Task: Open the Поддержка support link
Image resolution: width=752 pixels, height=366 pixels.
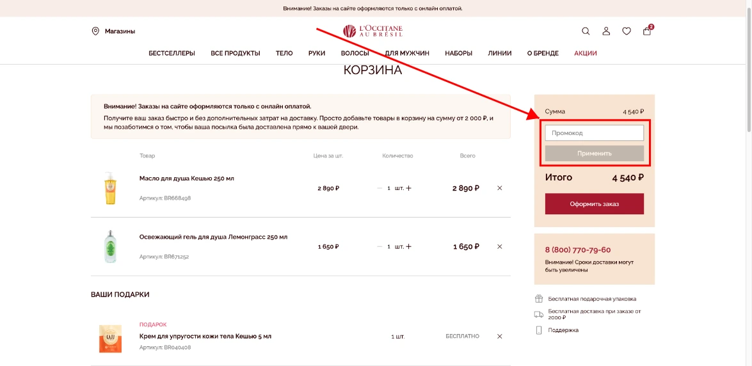Action: [x=563, y=330]
